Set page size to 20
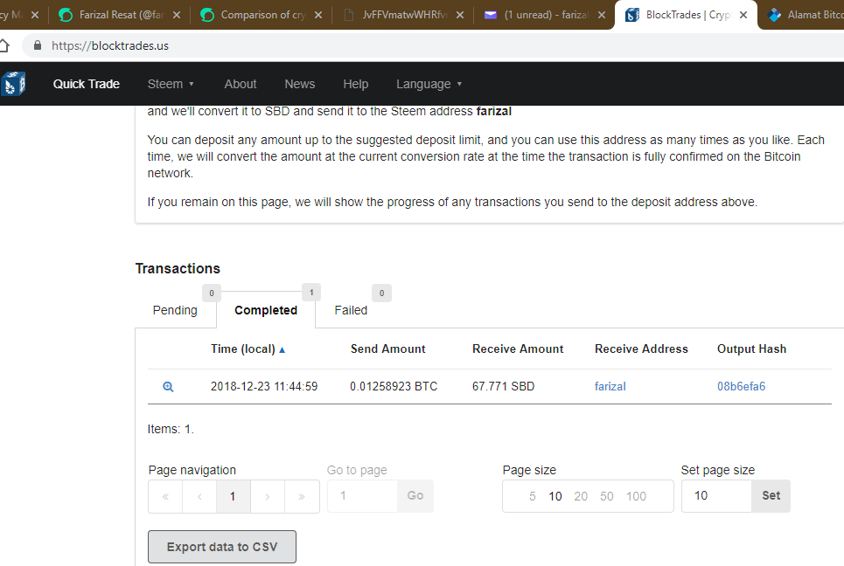Viewport: 844px width, 566px height. [581, 496]
